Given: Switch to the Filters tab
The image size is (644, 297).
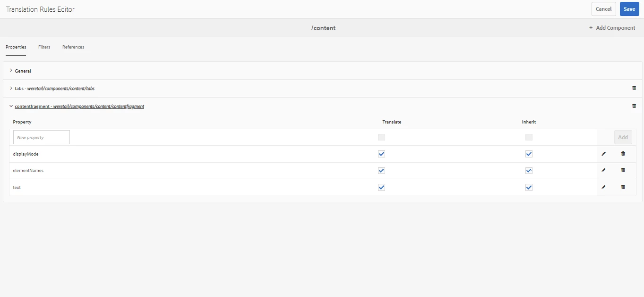Looking at the screenshot, I should 44,47.
